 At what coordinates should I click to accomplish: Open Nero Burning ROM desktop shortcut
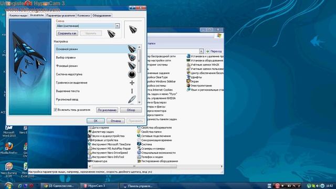point(9,170)
